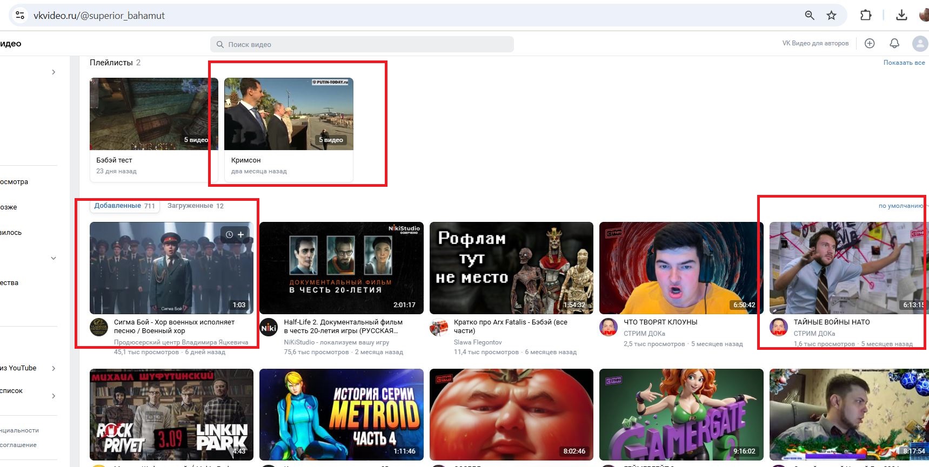Image resolution: width=929 pixels, height=467 pixels.
Task: Bookmark this page with the star icon
Action: [831, 16]
